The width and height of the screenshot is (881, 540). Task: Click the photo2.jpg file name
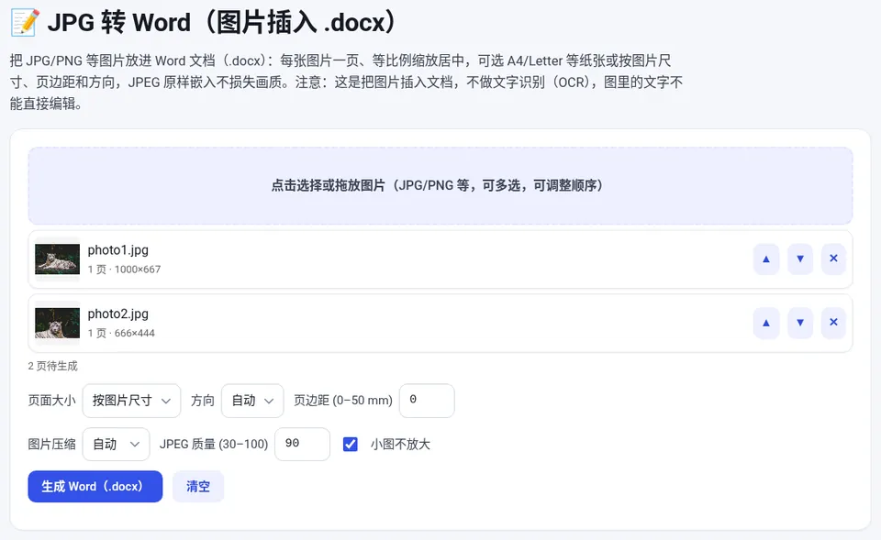[118, 314]
